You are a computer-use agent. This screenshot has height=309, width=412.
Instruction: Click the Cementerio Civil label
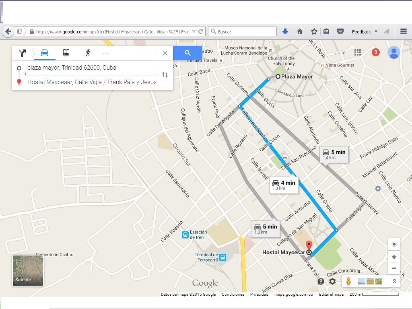point(52,255)
